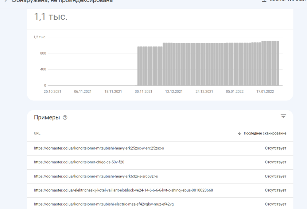Click Отсутствует in the chigo-cs-50v-f20 row
Viewport: 307px width, 209px height.
coord(275,162)
